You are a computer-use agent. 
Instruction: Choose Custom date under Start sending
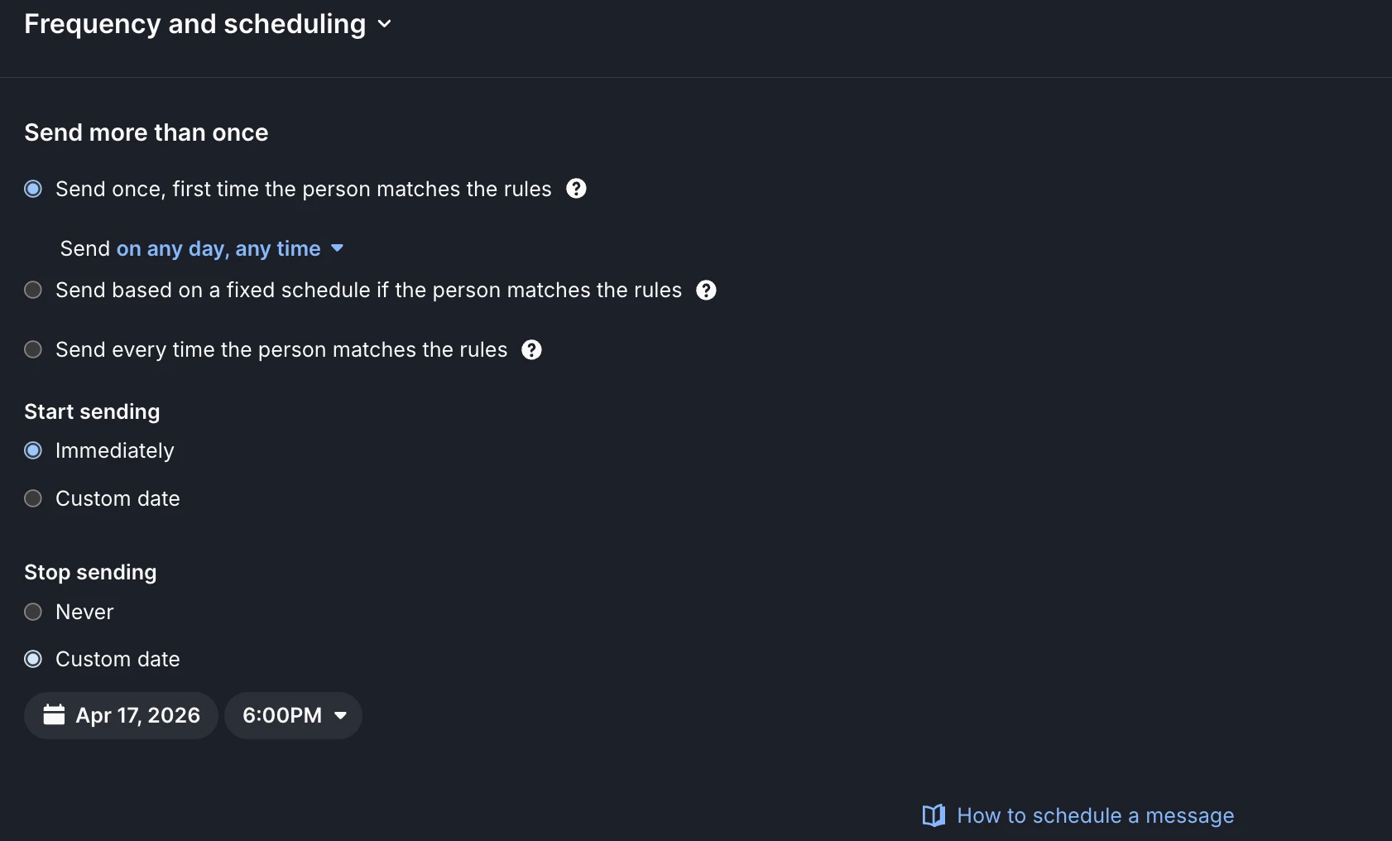pos(33,498)
